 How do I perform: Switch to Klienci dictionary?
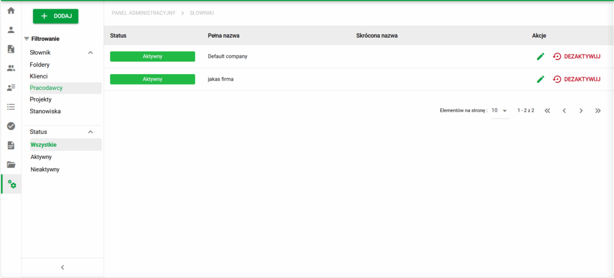[39, 76]
